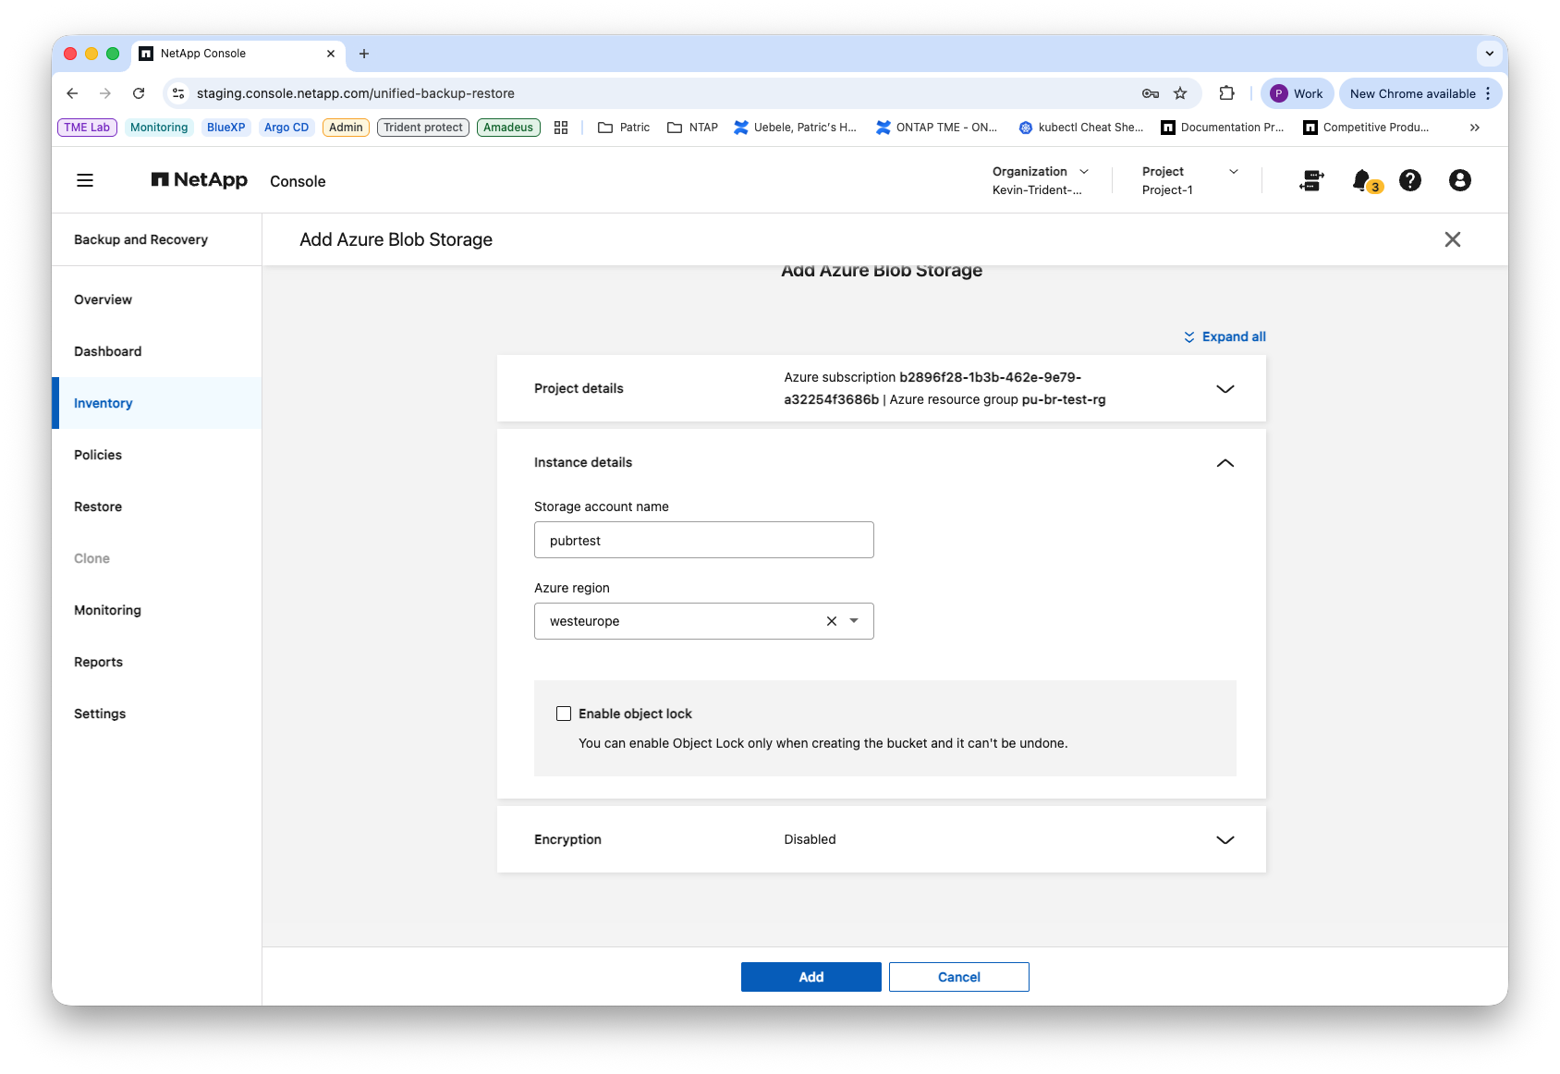This screenshot has width=1560, height=1074.
Task: Open the user account profile icon
Action: [1460, 180]
